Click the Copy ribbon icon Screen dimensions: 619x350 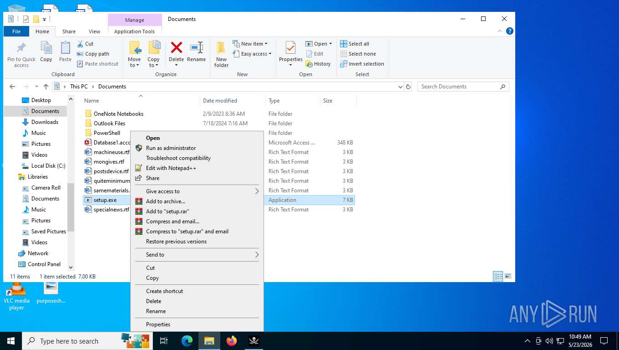point(46,48)
